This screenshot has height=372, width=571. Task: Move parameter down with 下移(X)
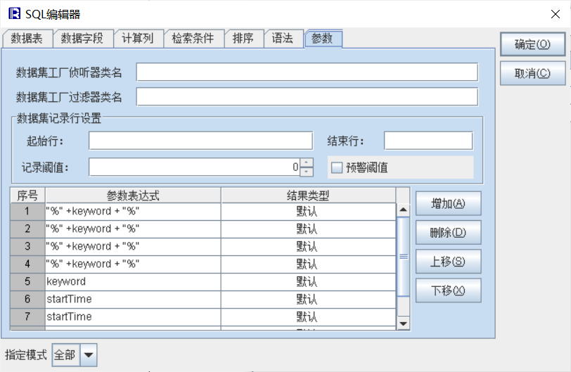(x=448, y=290)
